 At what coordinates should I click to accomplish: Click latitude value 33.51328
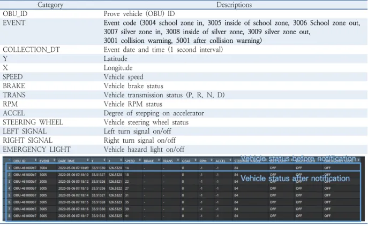coord(99,202)
